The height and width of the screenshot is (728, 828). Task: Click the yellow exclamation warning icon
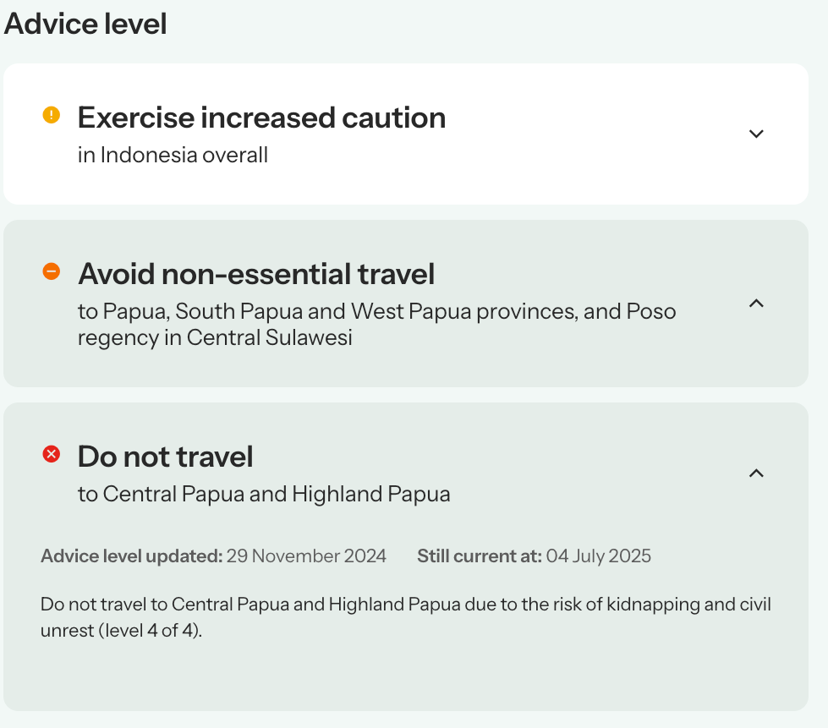pyautogui.click(x=52, y=114)
